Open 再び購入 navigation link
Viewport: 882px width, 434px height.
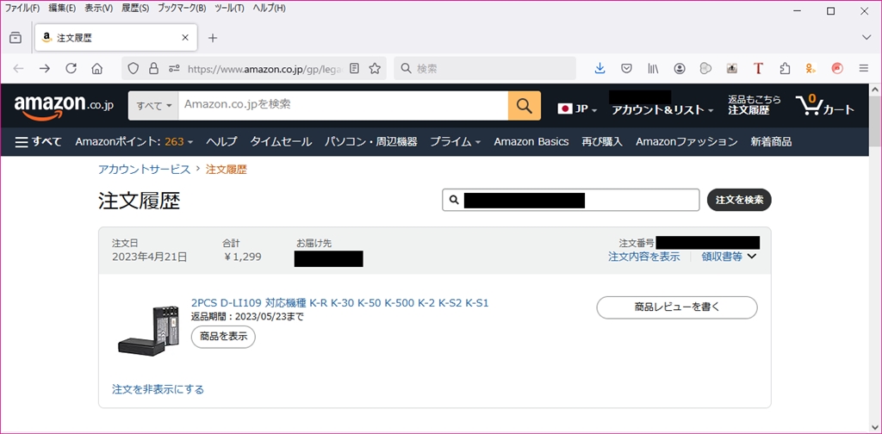coord(602,142)
